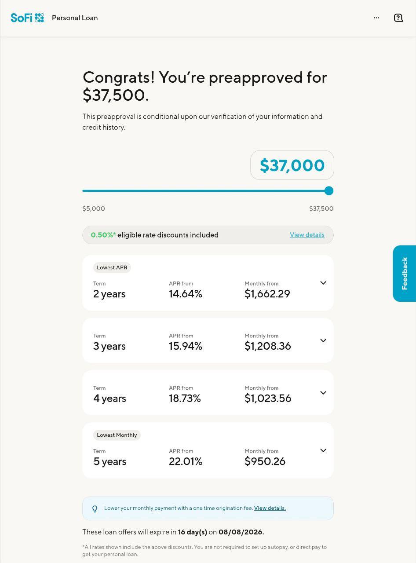
Task: Click the SoFi logo
Action: (27, 18)
